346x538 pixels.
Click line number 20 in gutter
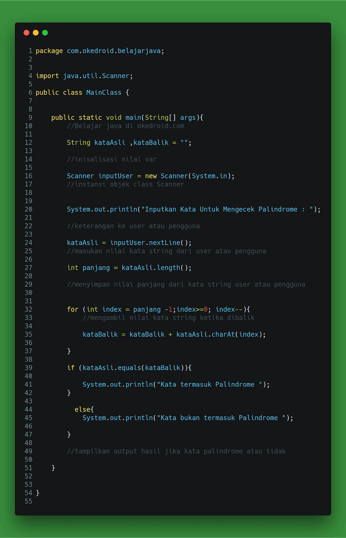tap(29, 209)
